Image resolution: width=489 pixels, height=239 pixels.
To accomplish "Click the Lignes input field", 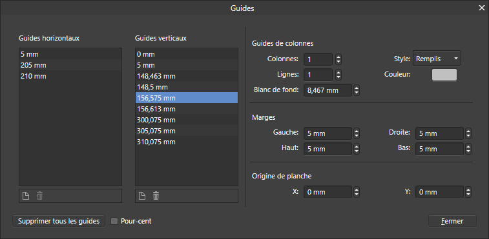I will coord(318,75).
